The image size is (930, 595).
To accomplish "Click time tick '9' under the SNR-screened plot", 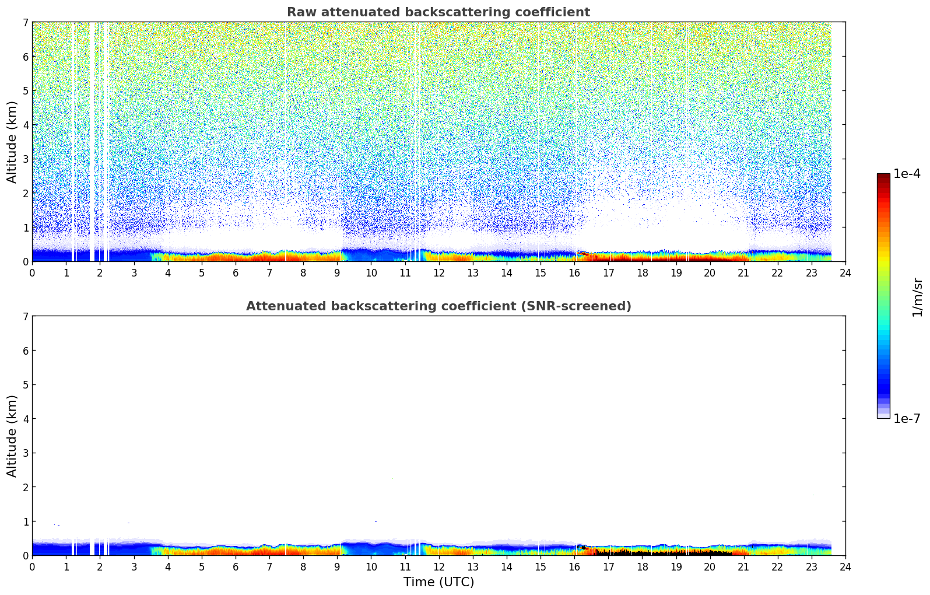I will tap(337, 566).
